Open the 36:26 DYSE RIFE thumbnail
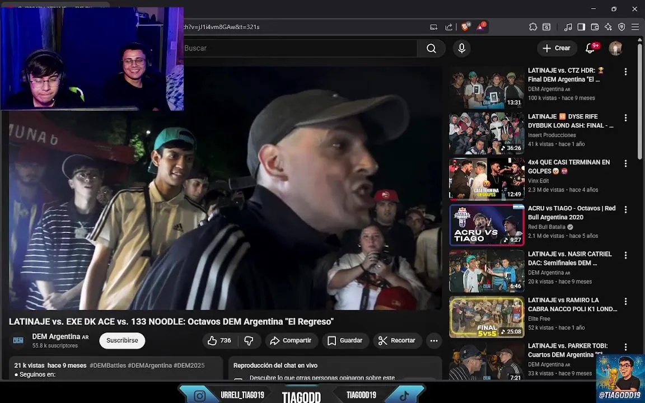This screenshot has height=403, width=645. coord(487,133)
